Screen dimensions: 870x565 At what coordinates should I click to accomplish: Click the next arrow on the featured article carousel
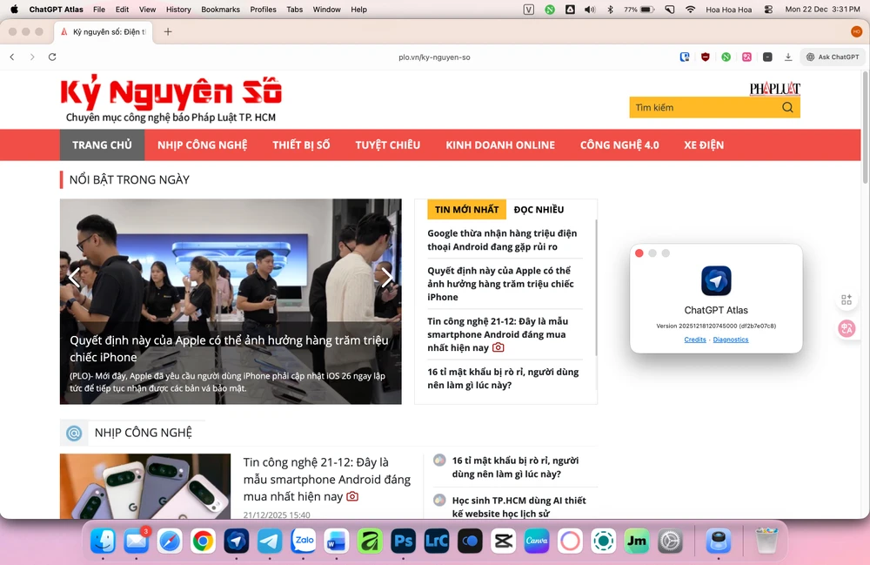(386, 278)
